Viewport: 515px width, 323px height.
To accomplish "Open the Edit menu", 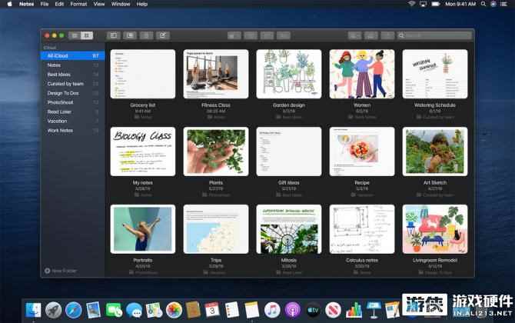I will [59, 4].
